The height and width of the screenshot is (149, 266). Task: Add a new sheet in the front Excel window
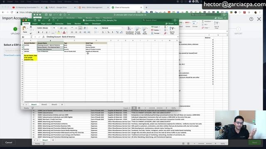62,105
